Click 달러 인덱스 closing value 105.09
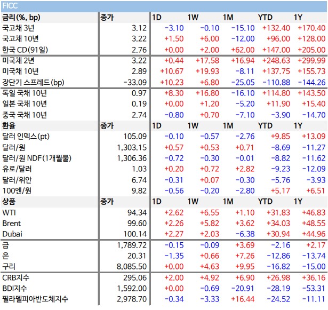The height and width of the screenshot is (310, 328). click(135, 137)
